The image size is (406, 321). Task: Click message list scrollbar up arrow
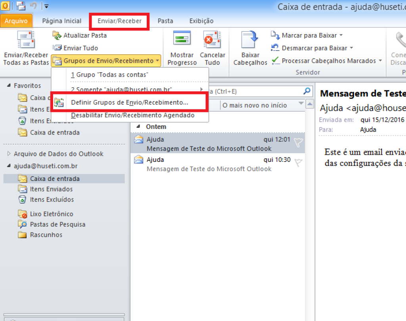point(310,104)
